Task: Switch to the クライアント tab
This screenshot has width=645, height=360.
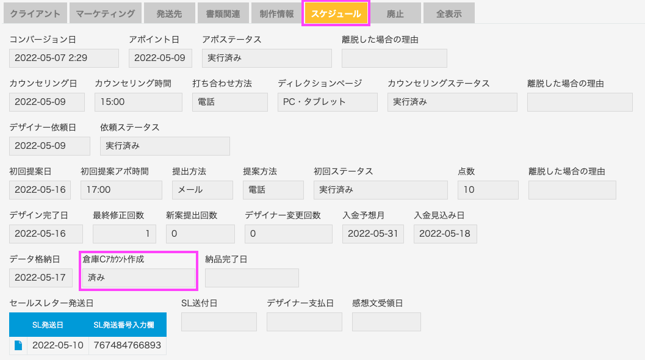Action: [x=35, y=13]
